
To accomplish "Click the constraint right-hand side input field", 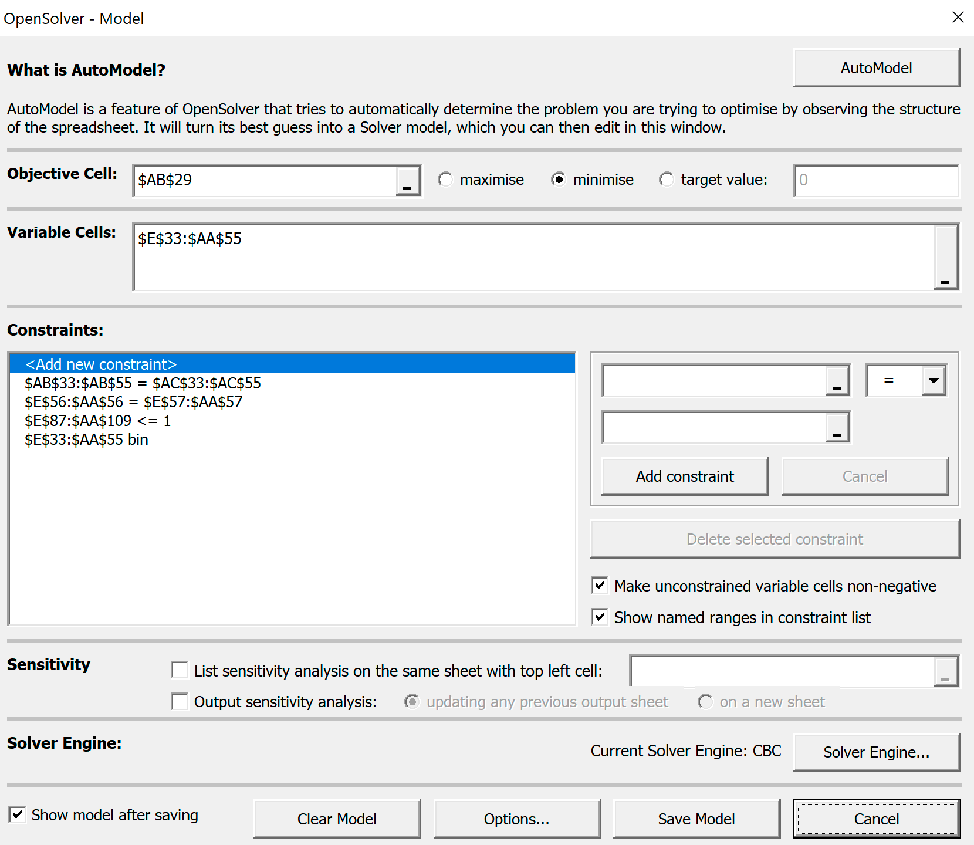I will (x=714, y=427).
